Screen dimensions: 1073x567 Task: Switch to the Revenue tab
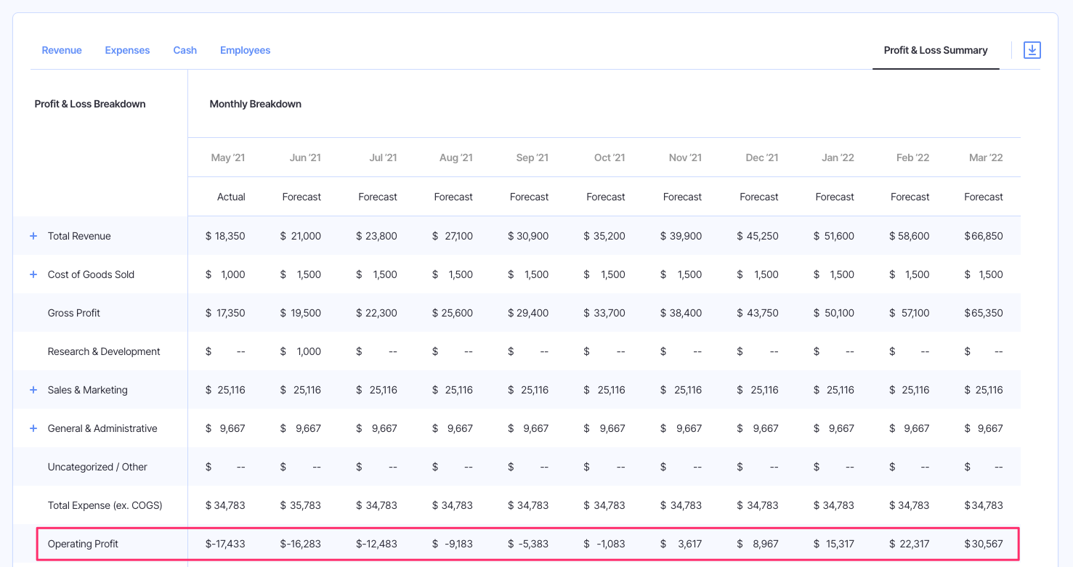pos(62,50)
